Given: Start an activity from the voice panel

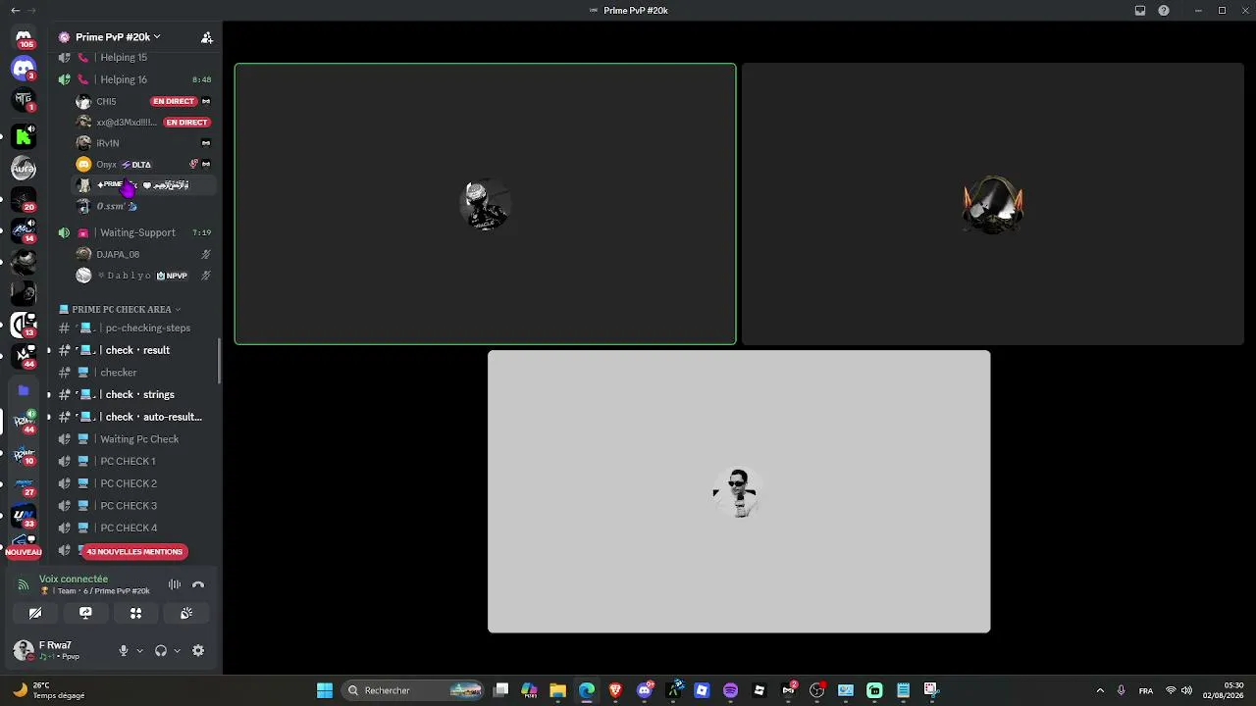Looking at the screenshot, I should pyautogui.click(x=135, y=613).
